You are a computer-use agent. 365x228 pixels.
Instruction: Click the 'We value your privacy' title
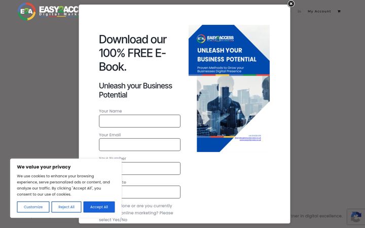(x=44, y=167)
